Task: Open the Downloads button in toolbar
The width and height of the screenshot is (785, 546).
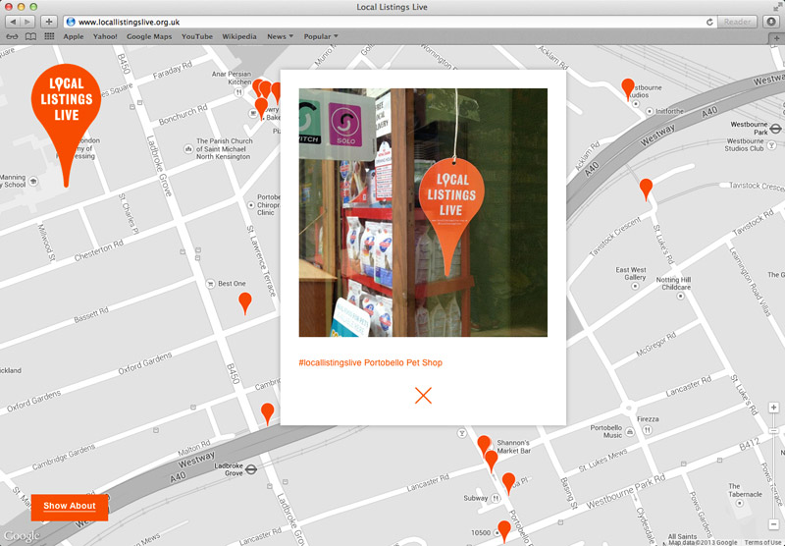Action: (771, 22)
